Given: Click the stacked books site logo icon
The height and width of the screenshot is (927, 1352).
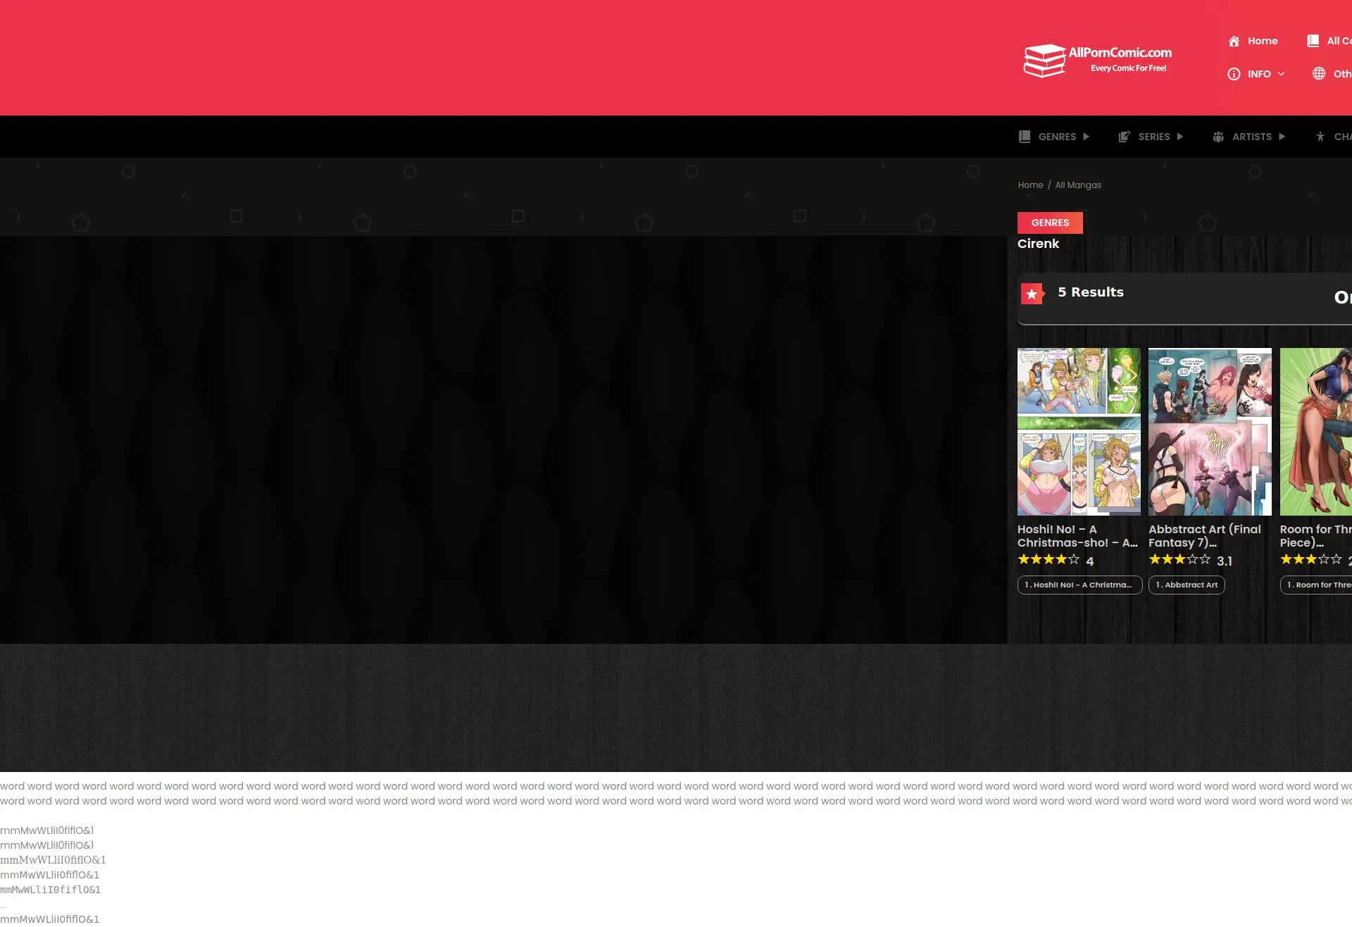Looking at the screenshot, I should (1044, 61).
